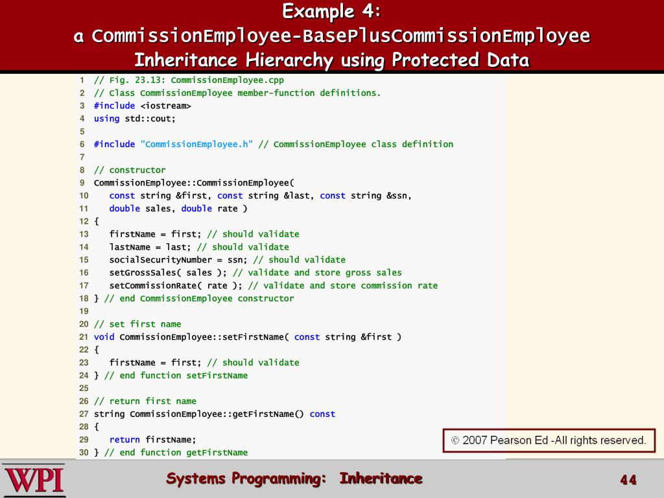The height and width of the screenshot is (498, 664).
Task: Click the parameter "&first," on line 10
Action: [x=193, y=196]
